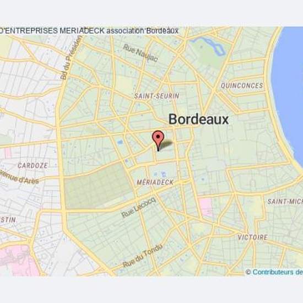The width and height of the screenshot is (303, 303).
Task: Open the Contributeurs attribution link
Action: pyautogui.click(x=277, y=272)
